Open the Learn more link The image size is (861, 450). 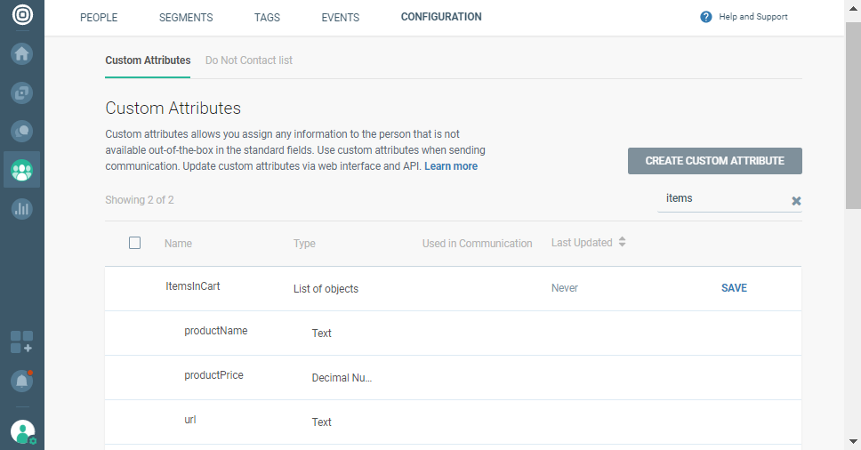pyautogui.click(x=451, y=166)
